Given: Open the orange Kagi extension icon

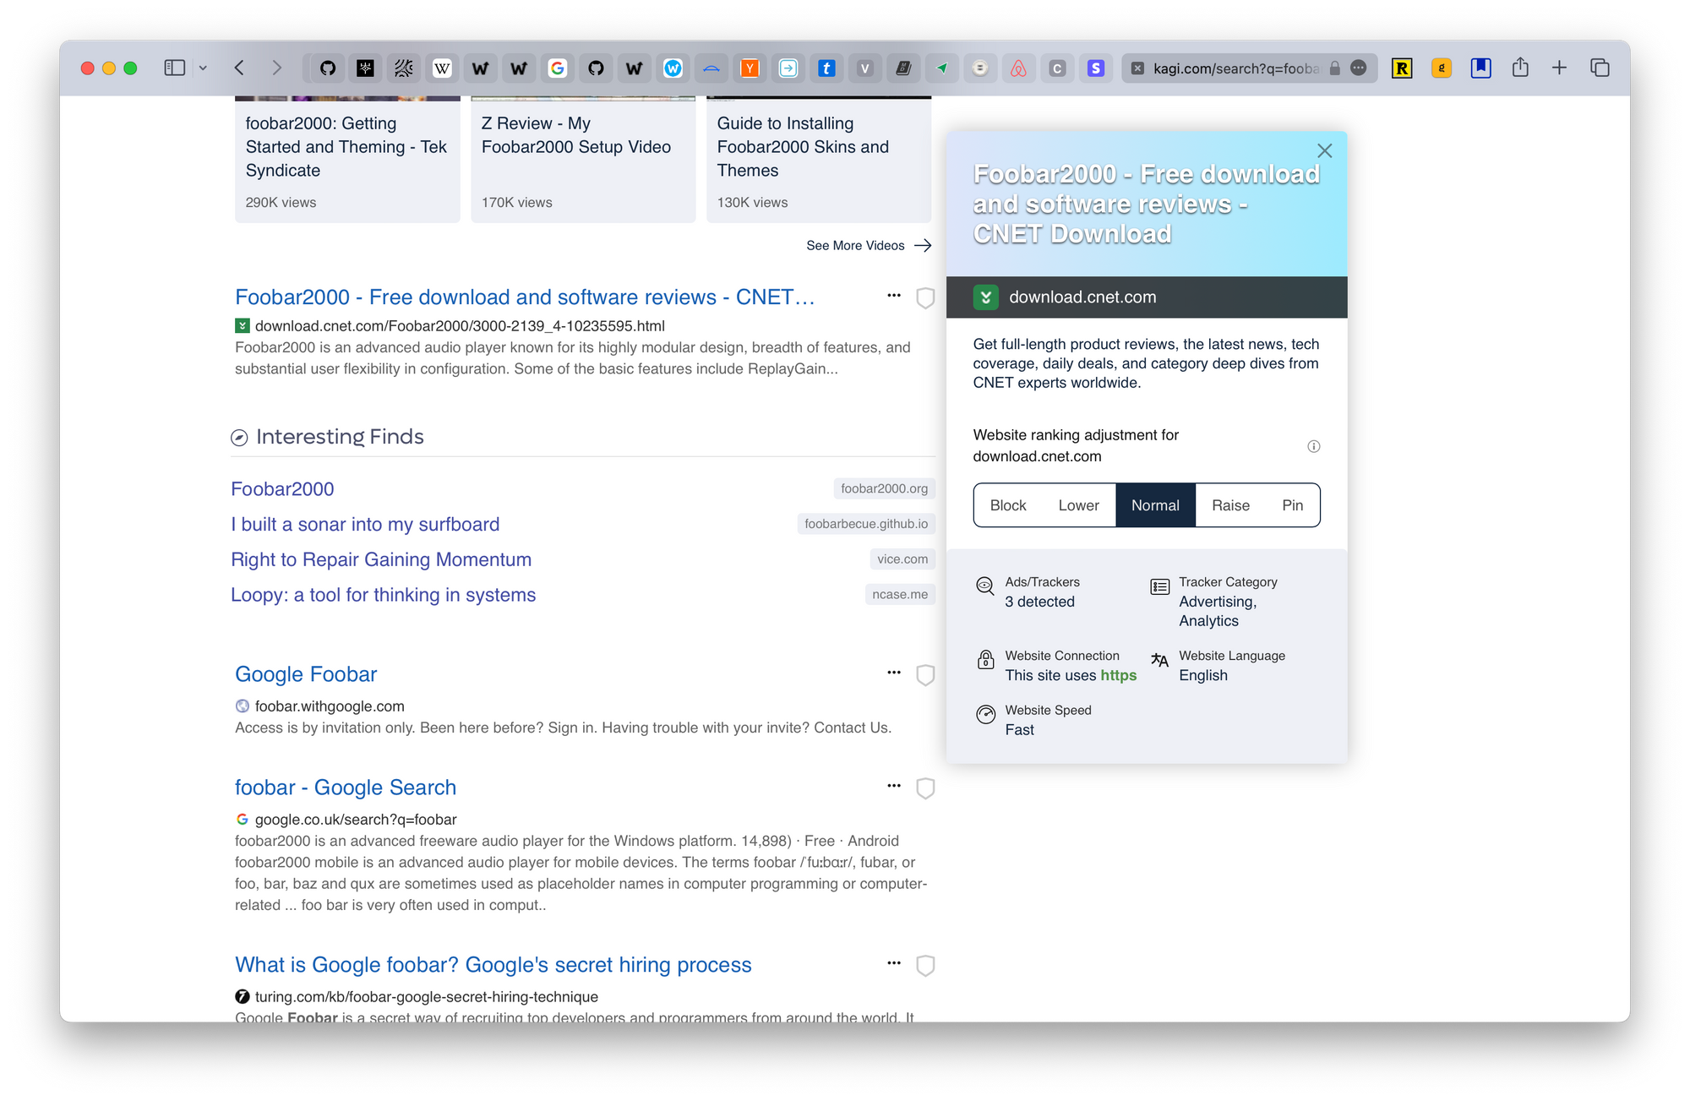Looking at the screenshot, I should point(1442,68).
